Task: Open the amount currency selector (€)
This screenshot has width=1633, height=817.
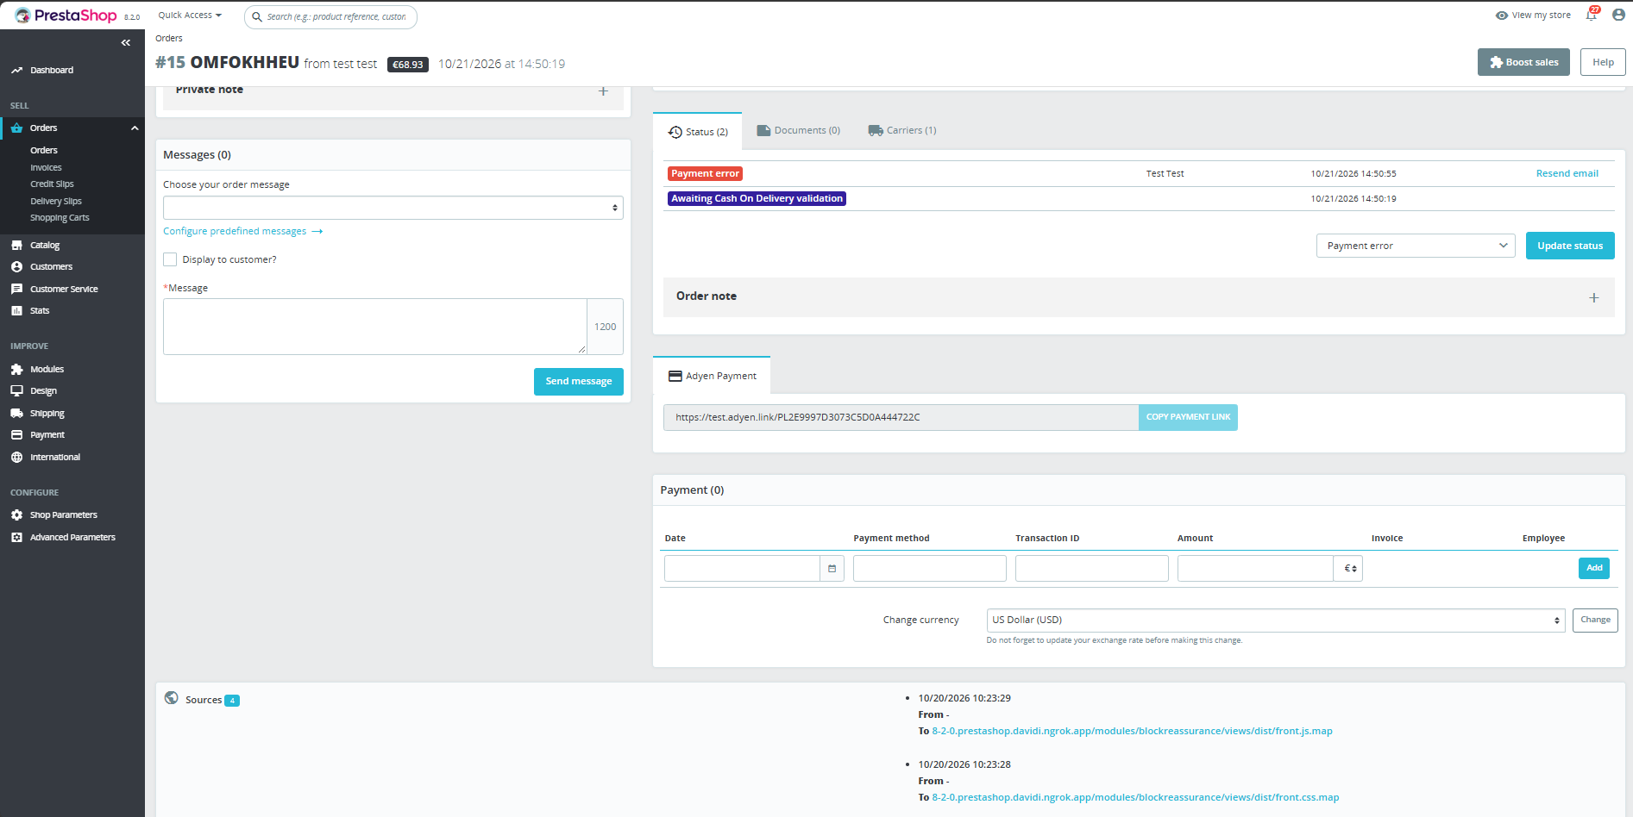Action: coord(1348,569)
